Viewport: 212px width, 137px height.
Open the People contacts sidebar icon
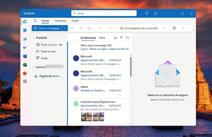coord(25,39)
